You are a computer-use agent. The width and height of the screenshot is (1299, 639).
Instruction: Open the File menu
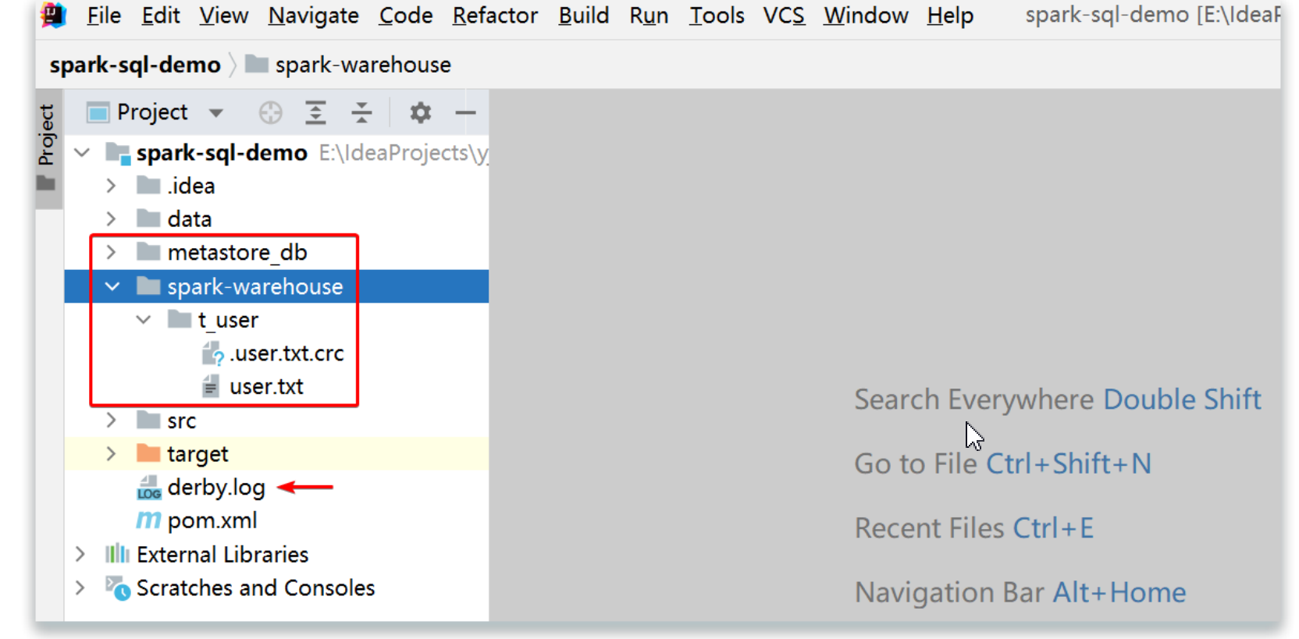[x=104, y=16]
